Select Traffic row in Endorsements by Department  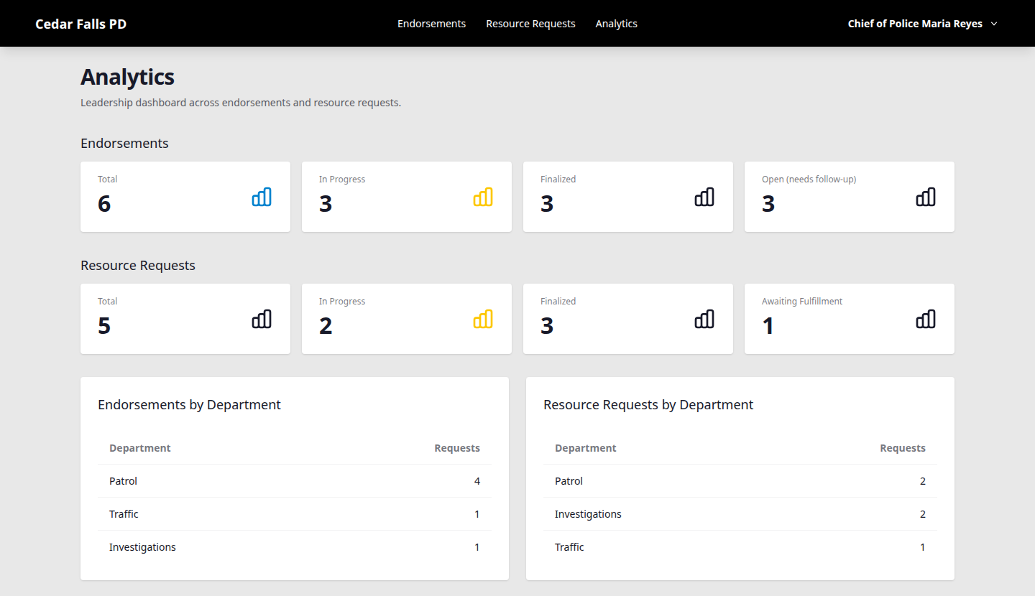coord(295,514)
